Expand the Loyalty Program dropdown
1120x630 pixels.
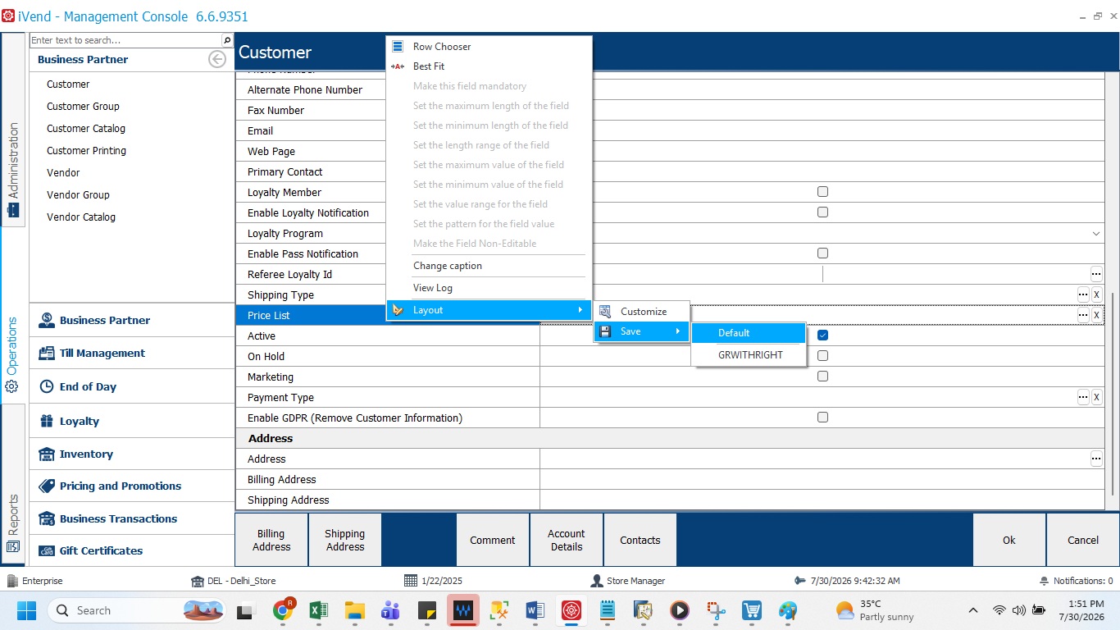(1096, 234)
